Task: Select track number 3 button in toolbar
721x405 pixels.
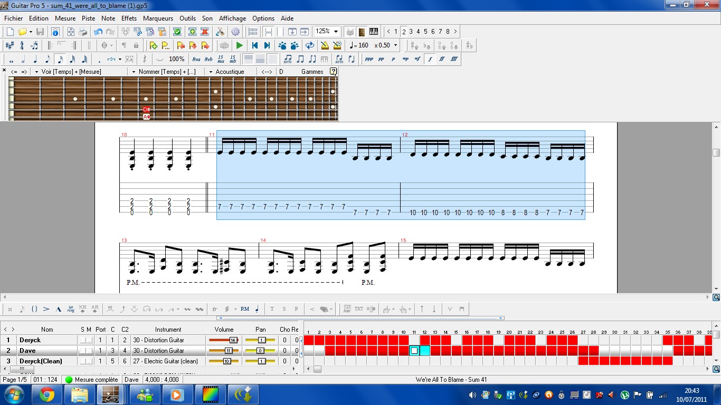Action: tap(411, 32)
